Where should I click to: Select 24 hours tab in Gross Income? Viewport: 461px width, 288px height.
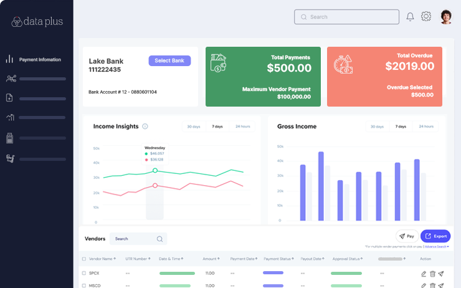point(426,127)
